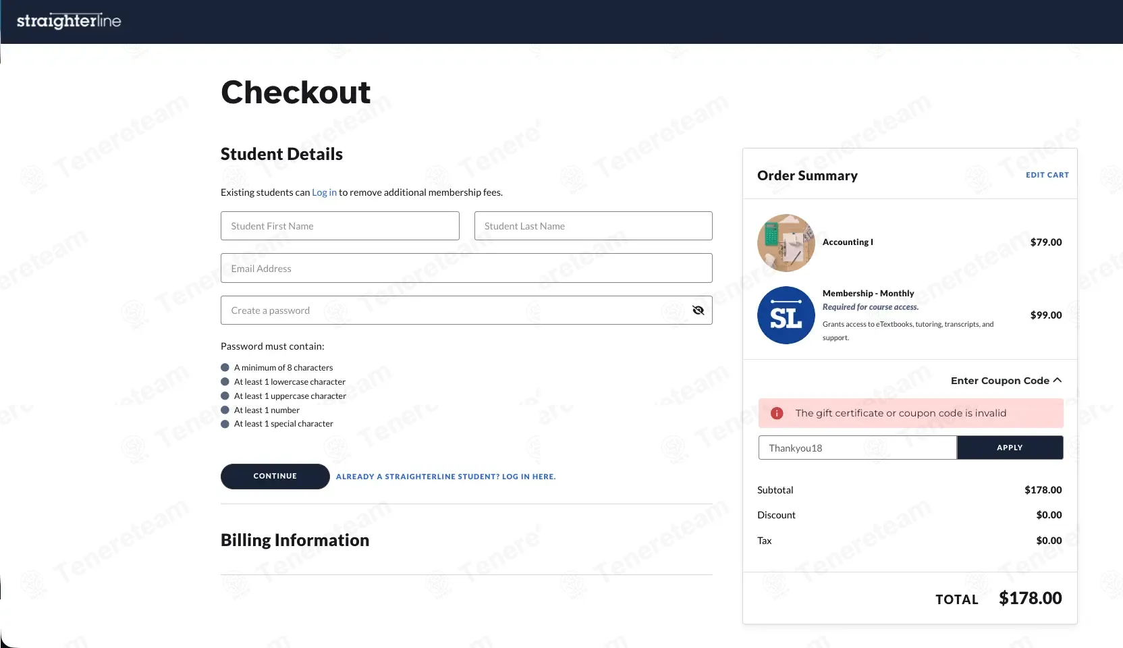Image resolution: width=1123 pixels, height=648 pixels.
Task: Toggle password visibility eye icon
Action: pyautogui.click(x=698, y=310)
